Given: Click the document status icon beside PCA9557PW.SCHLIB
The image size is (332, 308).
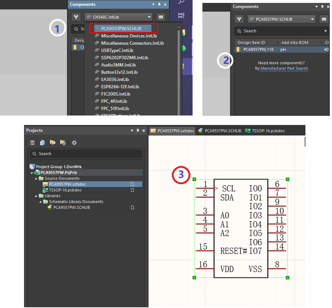Looking at the screenshot, I should (133, 207).
